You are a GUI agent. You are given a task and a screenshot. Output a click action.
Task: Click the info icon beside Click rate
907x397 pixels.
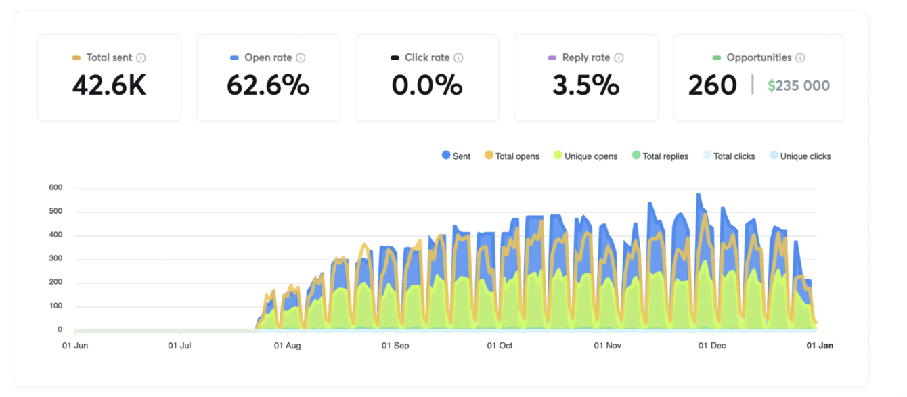pyautogui.click(x=458, y=58)
